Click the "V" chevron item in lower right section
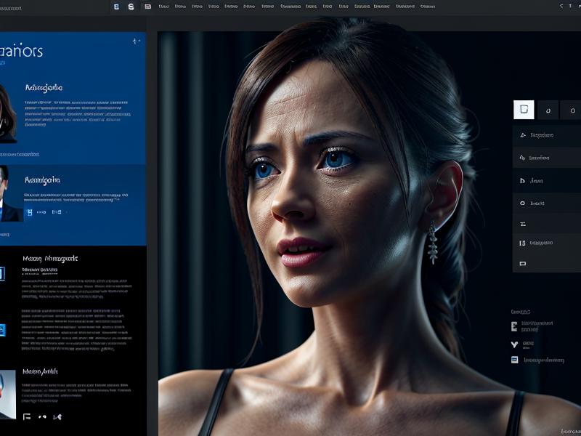The image size is (581, 436). pos(515,344)
